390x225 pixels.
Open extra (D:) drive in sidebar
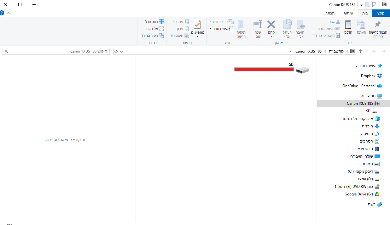369,179
